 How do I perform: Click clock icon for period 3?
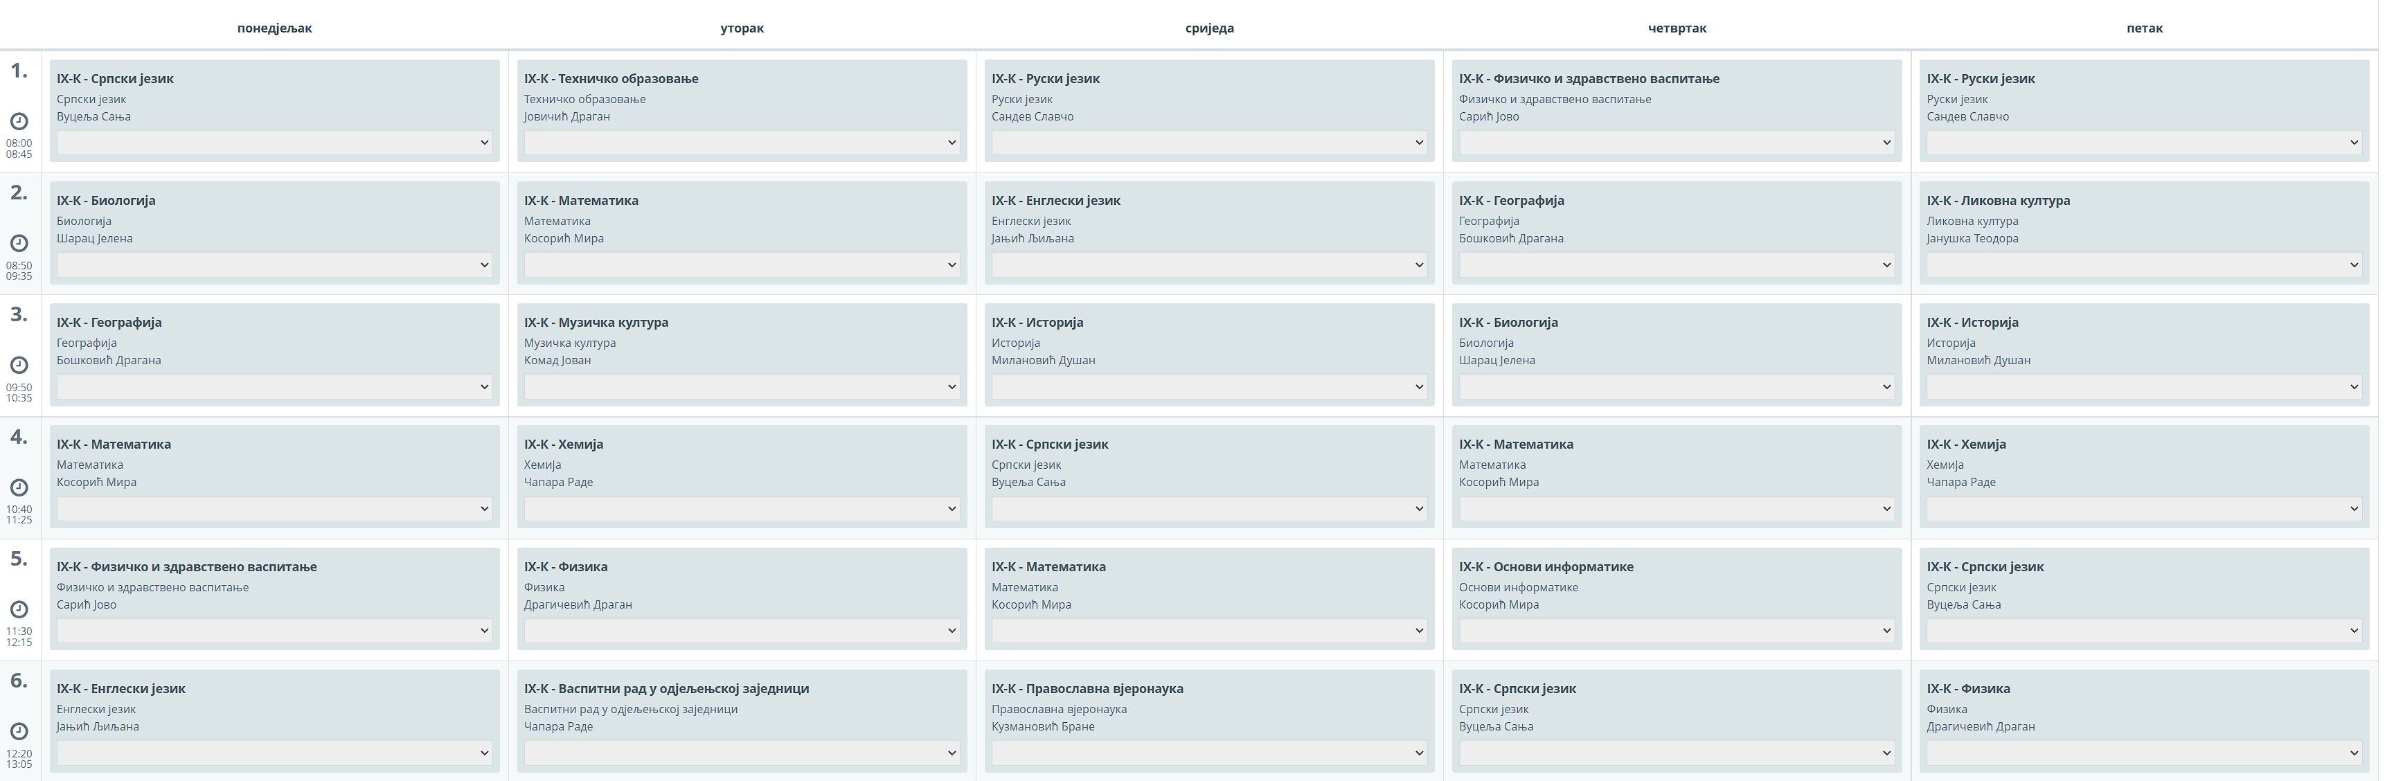click(x=19, y=366)
